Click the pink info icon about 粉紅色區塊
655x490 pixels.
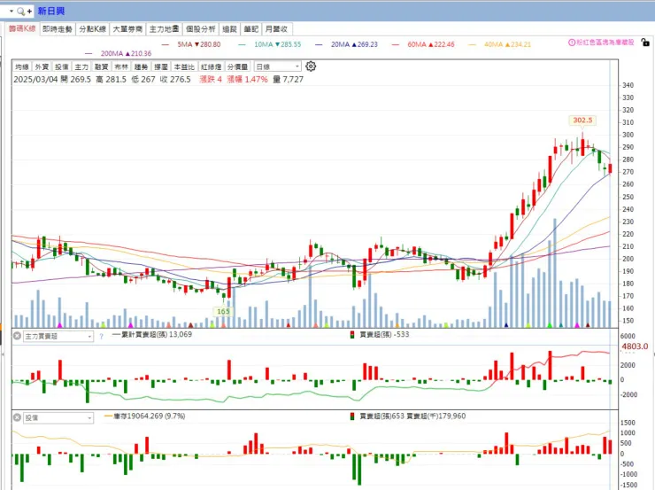[x=572, y=43]
